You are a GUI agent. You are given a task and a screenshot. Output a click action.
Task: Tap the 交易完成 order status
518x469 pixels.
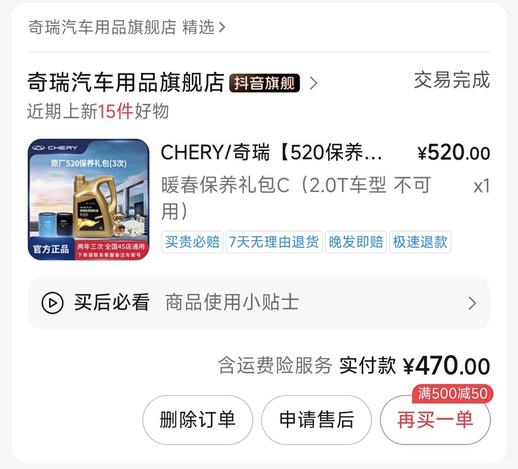point(452,80)
